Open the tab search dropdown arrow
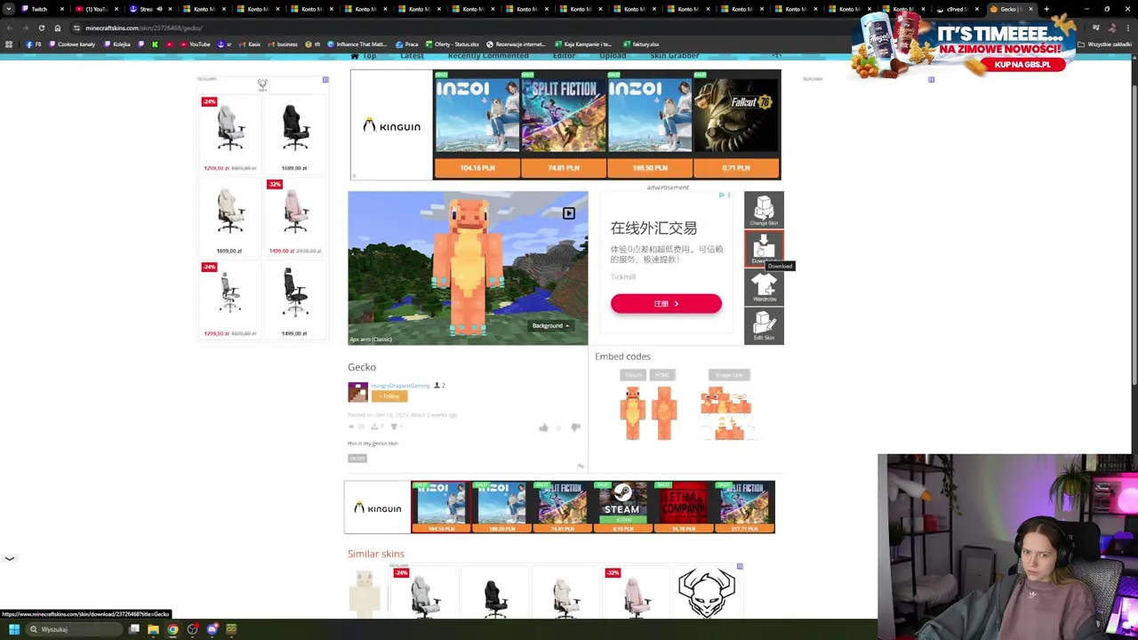 [9, 9]
